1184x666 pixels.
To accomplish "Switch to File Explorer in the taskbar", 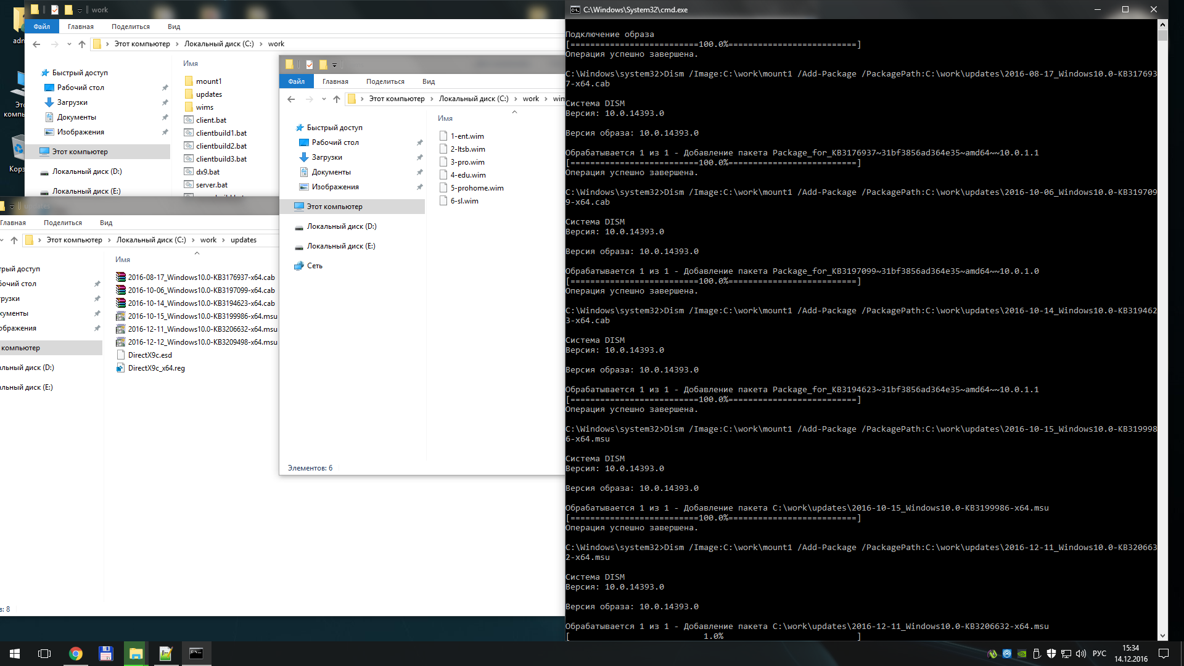I will click(136, 654).
